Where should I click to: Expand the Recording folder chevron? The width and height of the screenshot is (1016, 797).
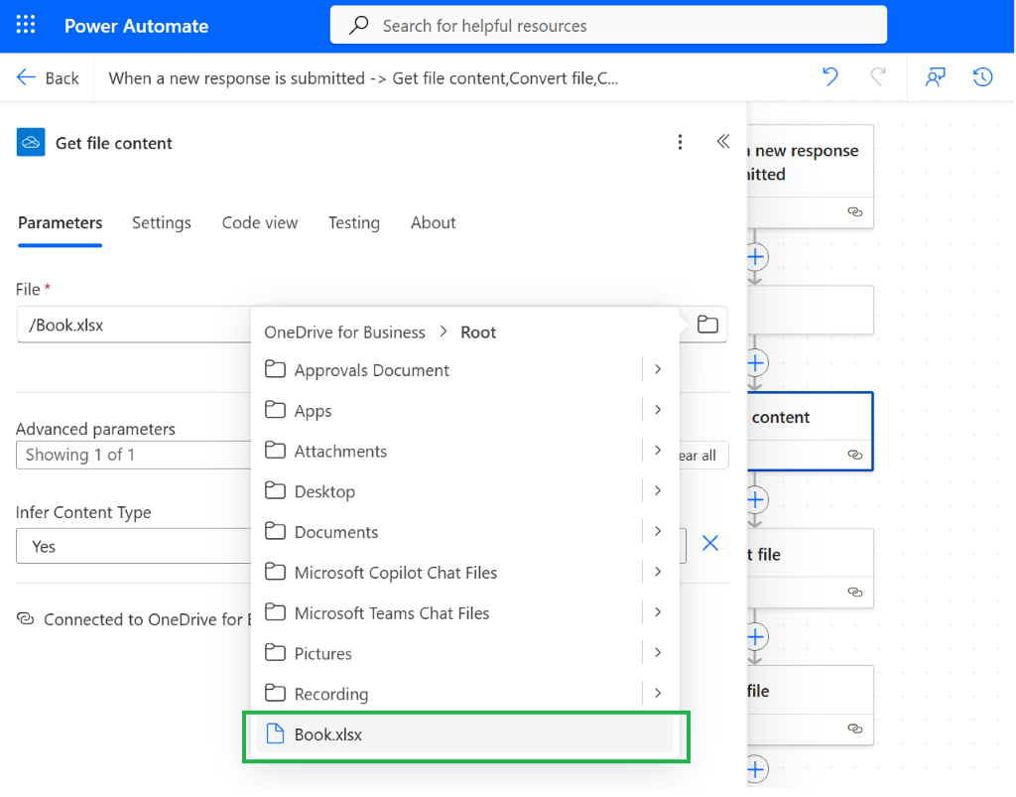[x=658, y=694]
